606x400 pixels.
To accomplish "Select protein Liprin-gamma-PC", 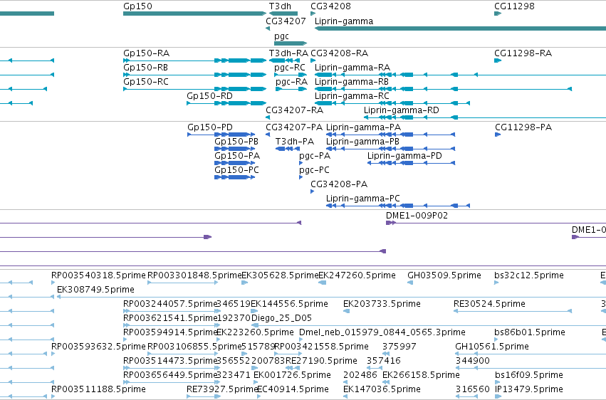I will (x=398, y=206).
